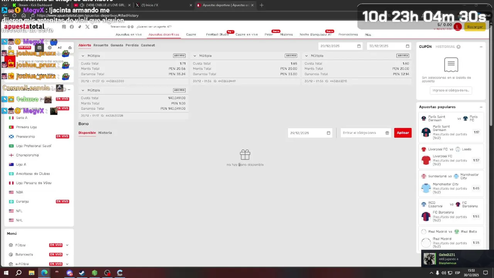The image size is (494, 278).
Task: Click the red Aplicar bonus button
Action: 403,133
